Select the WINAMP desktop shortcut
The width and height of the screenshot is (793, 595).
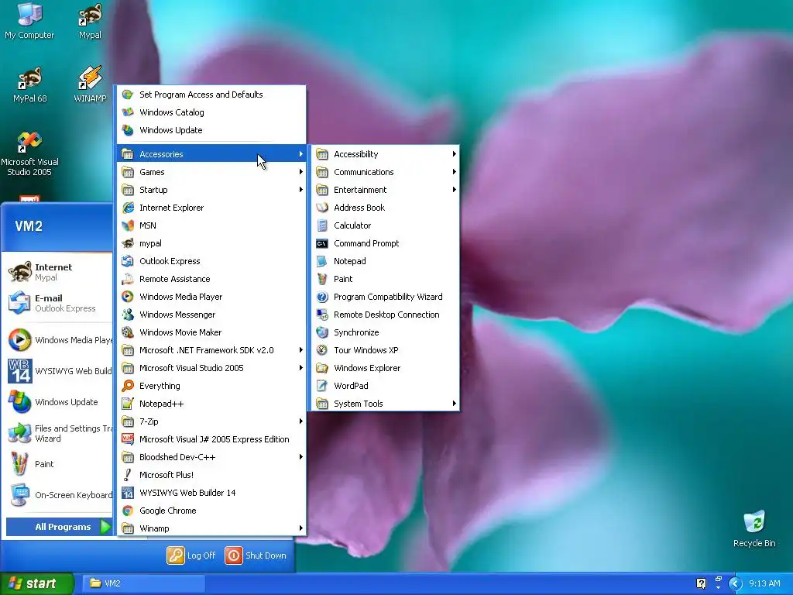point(90,84)
